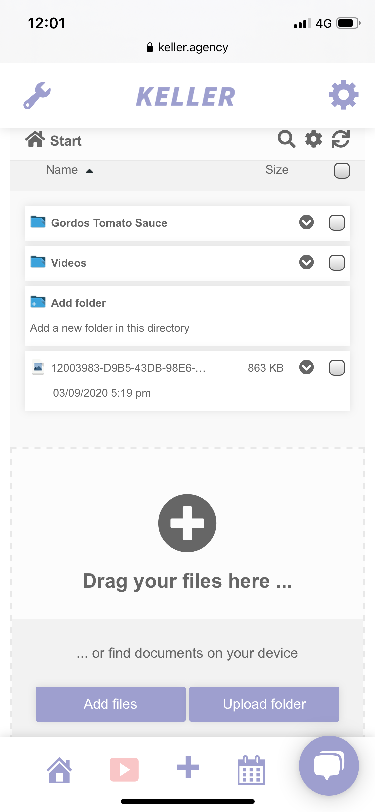Toggle the select-all checkbox in header

point(342,171)
